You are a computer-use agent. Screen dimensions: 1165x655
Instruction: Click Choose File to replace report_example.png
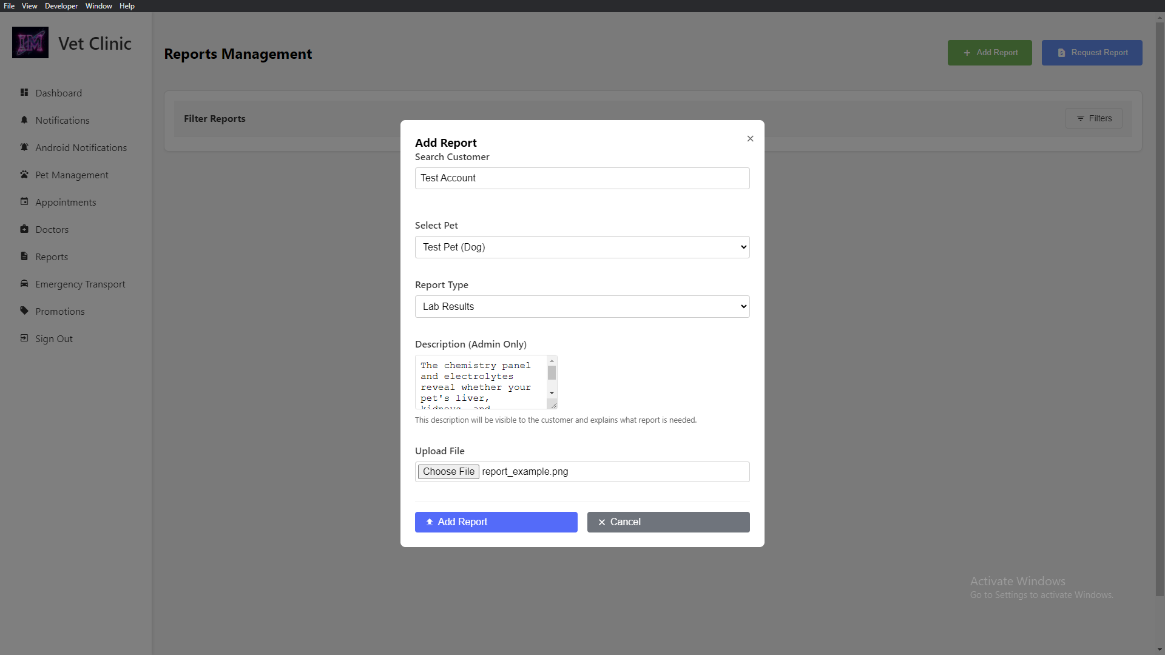[x=448, y=471]
